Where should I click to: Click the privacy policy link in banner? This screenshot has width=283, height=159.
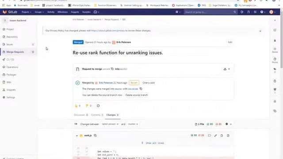click(108, 30)
